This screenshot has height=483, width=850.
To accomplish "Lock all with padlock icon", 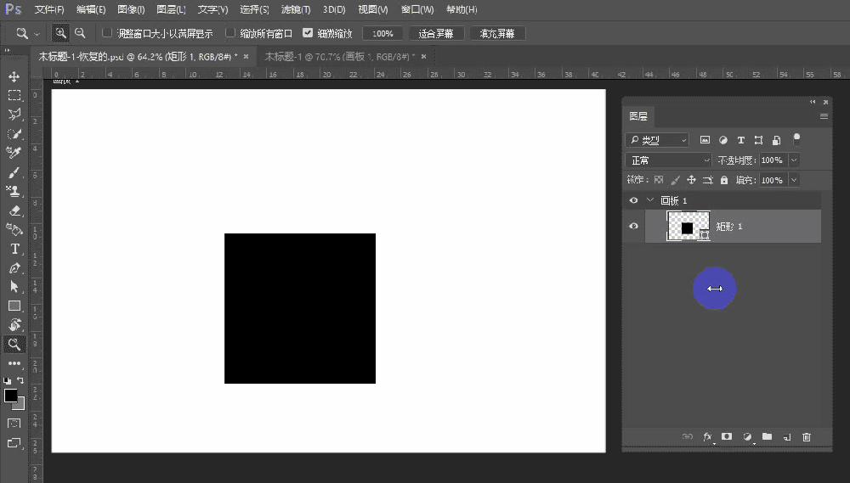I will pyautogui.click(x=724, y=180).
